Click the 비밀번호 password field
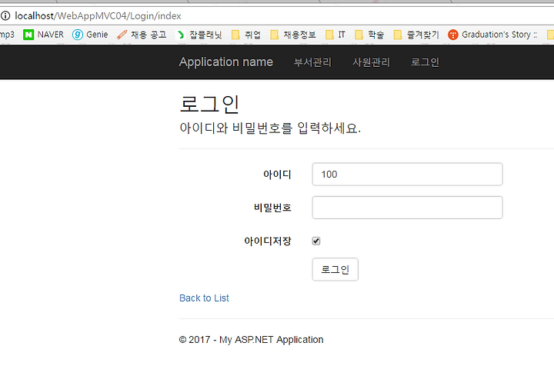 [x=407, y=208]
